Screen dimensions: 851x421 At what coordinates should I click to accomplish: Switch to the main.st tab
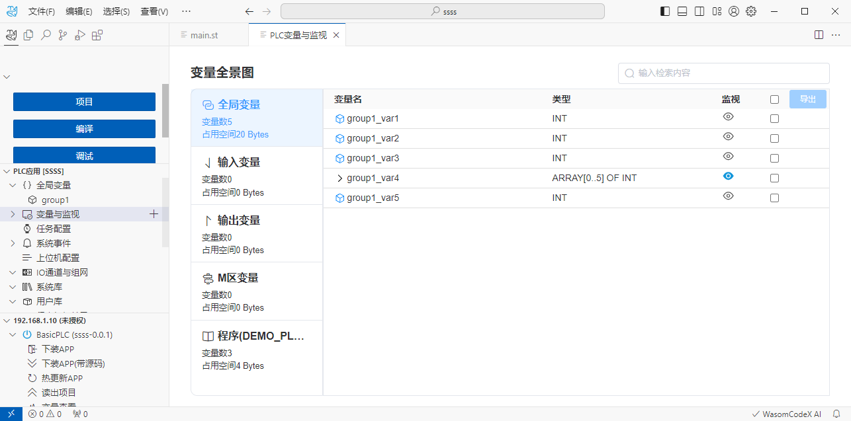point(204,35)
